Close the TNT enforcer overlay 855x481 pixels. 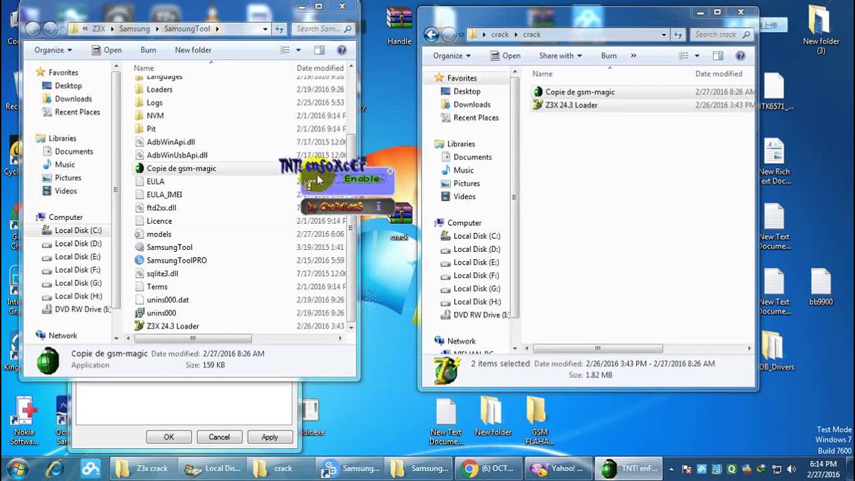pos(390,172)
